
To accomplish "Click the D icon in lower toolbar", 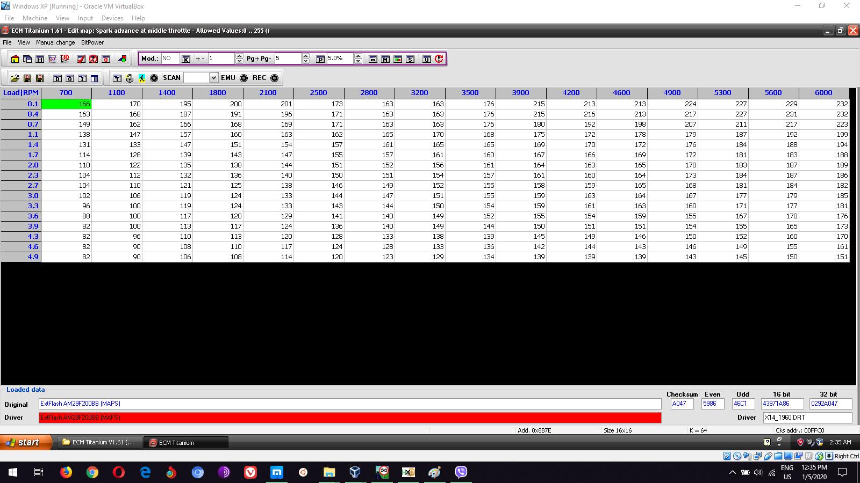I will tap(58, 78).
